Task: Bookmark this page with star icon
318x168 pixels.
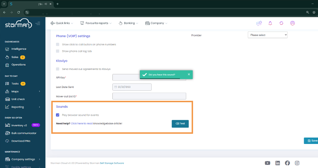Action: [x=314, y=12]
